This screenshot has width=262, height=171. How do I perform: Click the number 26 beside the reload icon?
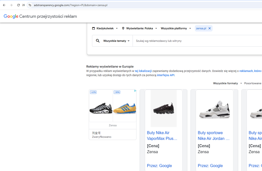24,5
